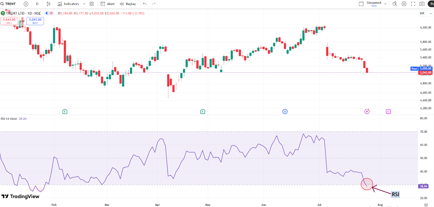
Task: Click the TRENT LTD symbol logo
Action: click(3, 13)
